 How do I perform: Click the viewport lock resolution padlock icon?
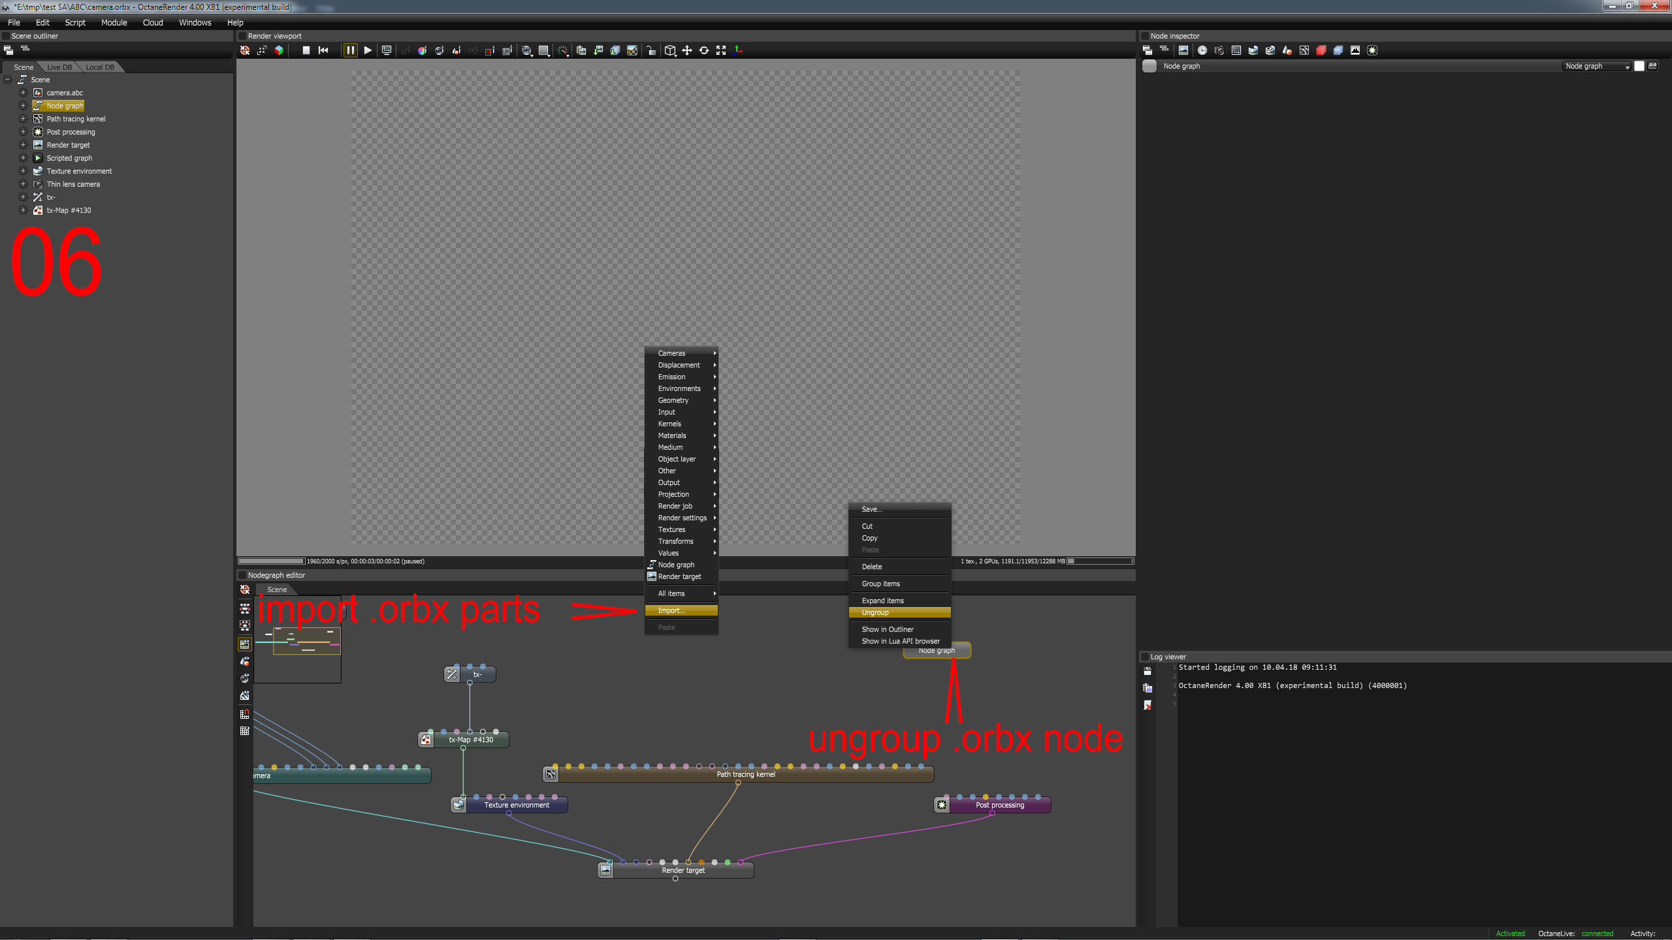point(651,50)
